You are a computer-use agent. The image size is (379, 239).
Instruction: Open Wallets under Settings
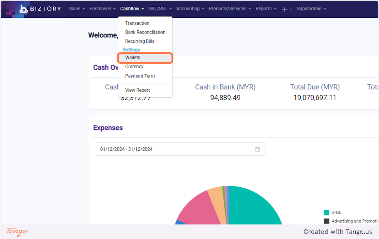pyautogui.click(x=145, y=58)
